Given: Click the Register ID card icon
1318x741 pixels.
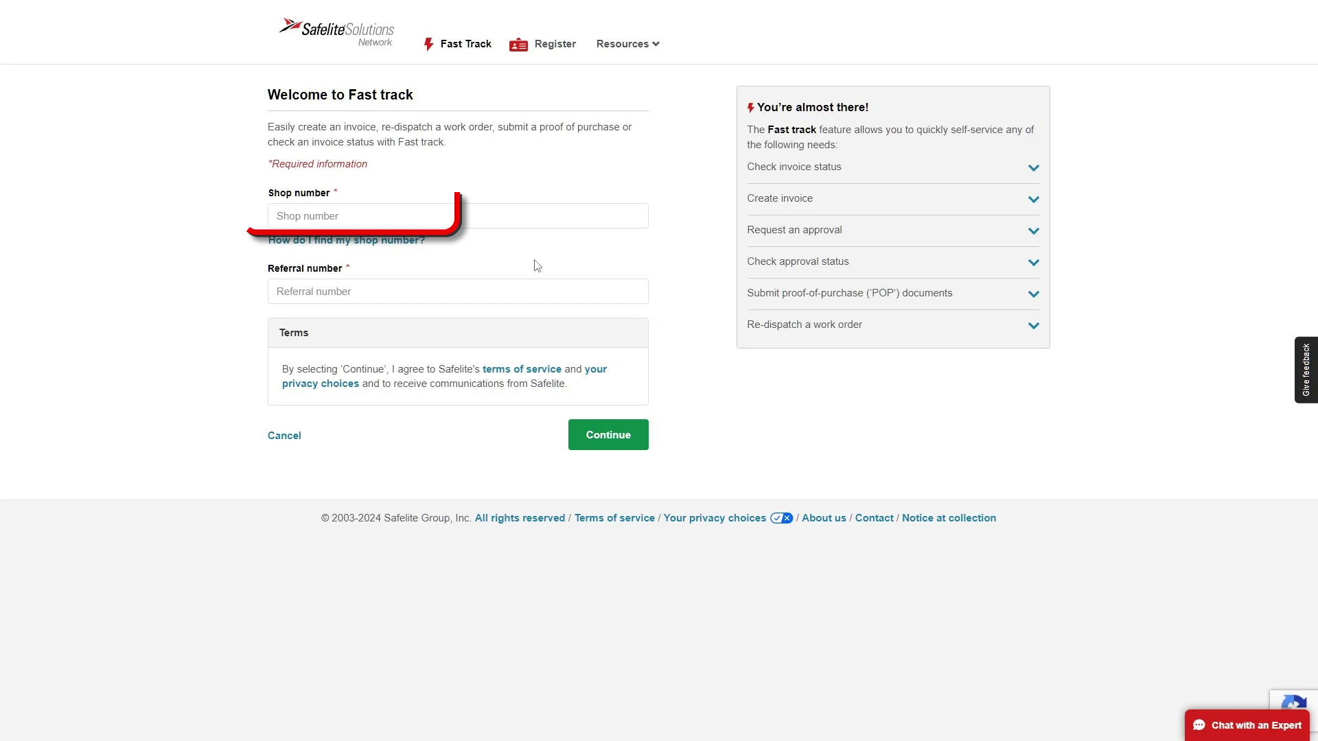Looking at the screenshot, I should pos(518,45).
